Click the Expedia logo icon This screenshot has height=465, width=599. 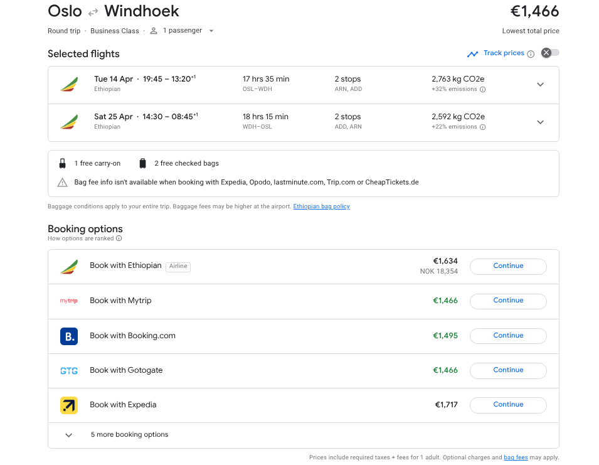(69, 405)
